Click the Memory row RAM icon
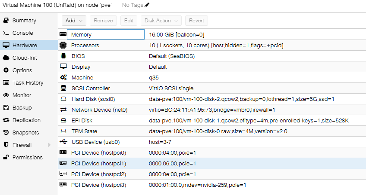This screenshot has width=366, height=195. tap(63, 34)
